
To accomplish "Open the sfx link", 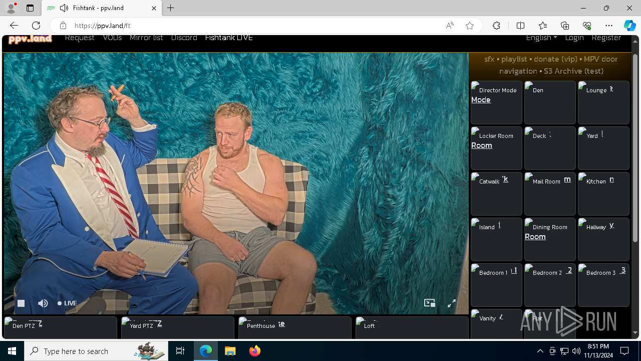I will point(489,59).
